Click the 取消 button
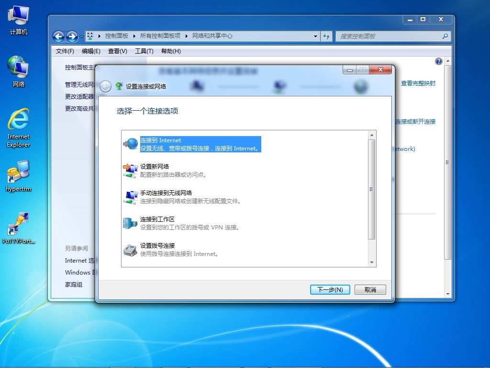The width and height of the screenshot is (490, 368). 370,289
